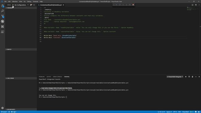Open the PowerShell Integrated terminal selector
Image resolution: width=201 pixels, height=113 pixels.
(175, 77)
